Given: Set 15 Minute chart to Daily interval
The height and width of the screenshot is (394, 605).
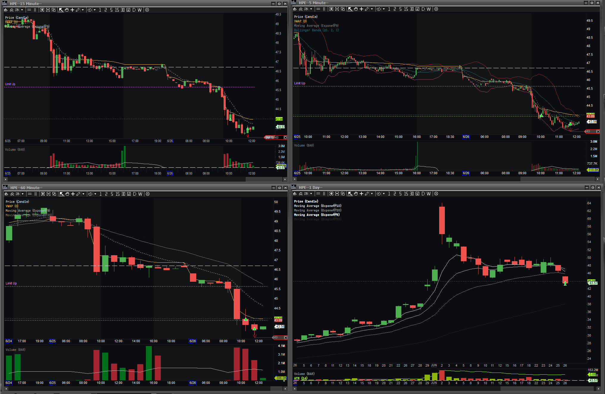Looking at the screenshot, I should coord(134,10).
